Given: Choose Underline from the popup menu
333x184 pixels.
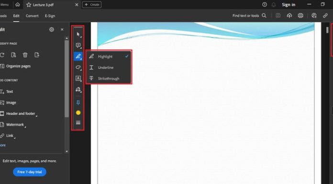Looking at the screenshot, I should point(109,67).
